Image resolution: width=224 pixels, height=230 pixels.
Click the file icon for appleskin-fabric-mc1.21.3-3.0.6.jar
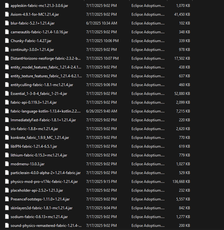click(x=7, y=6)
